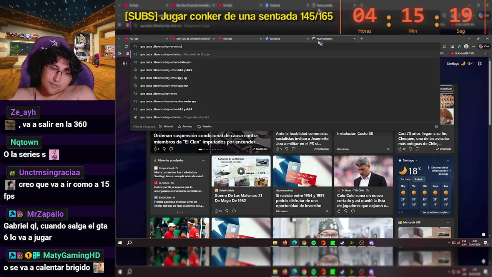The height and width of the screenshot is (277, 492).
Task: Open Spotify from the taskbar
Action: pos(314,243)
